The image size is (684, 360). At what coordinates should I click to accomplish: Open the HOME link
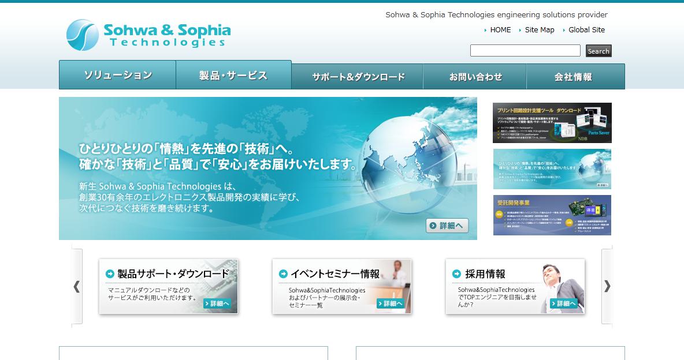[500, 29]
